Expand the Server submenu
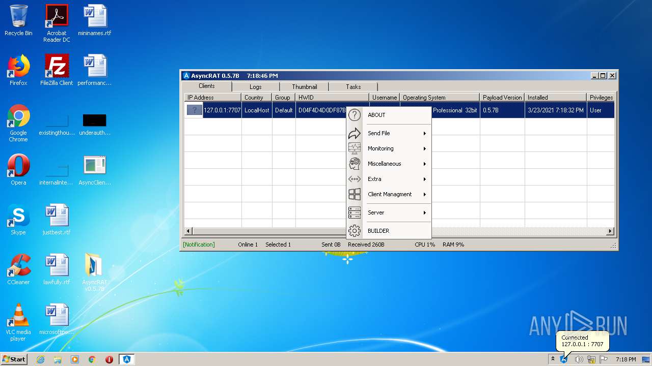Image resolution: width=652 pixels, height=366 pixels. [424, 212]
